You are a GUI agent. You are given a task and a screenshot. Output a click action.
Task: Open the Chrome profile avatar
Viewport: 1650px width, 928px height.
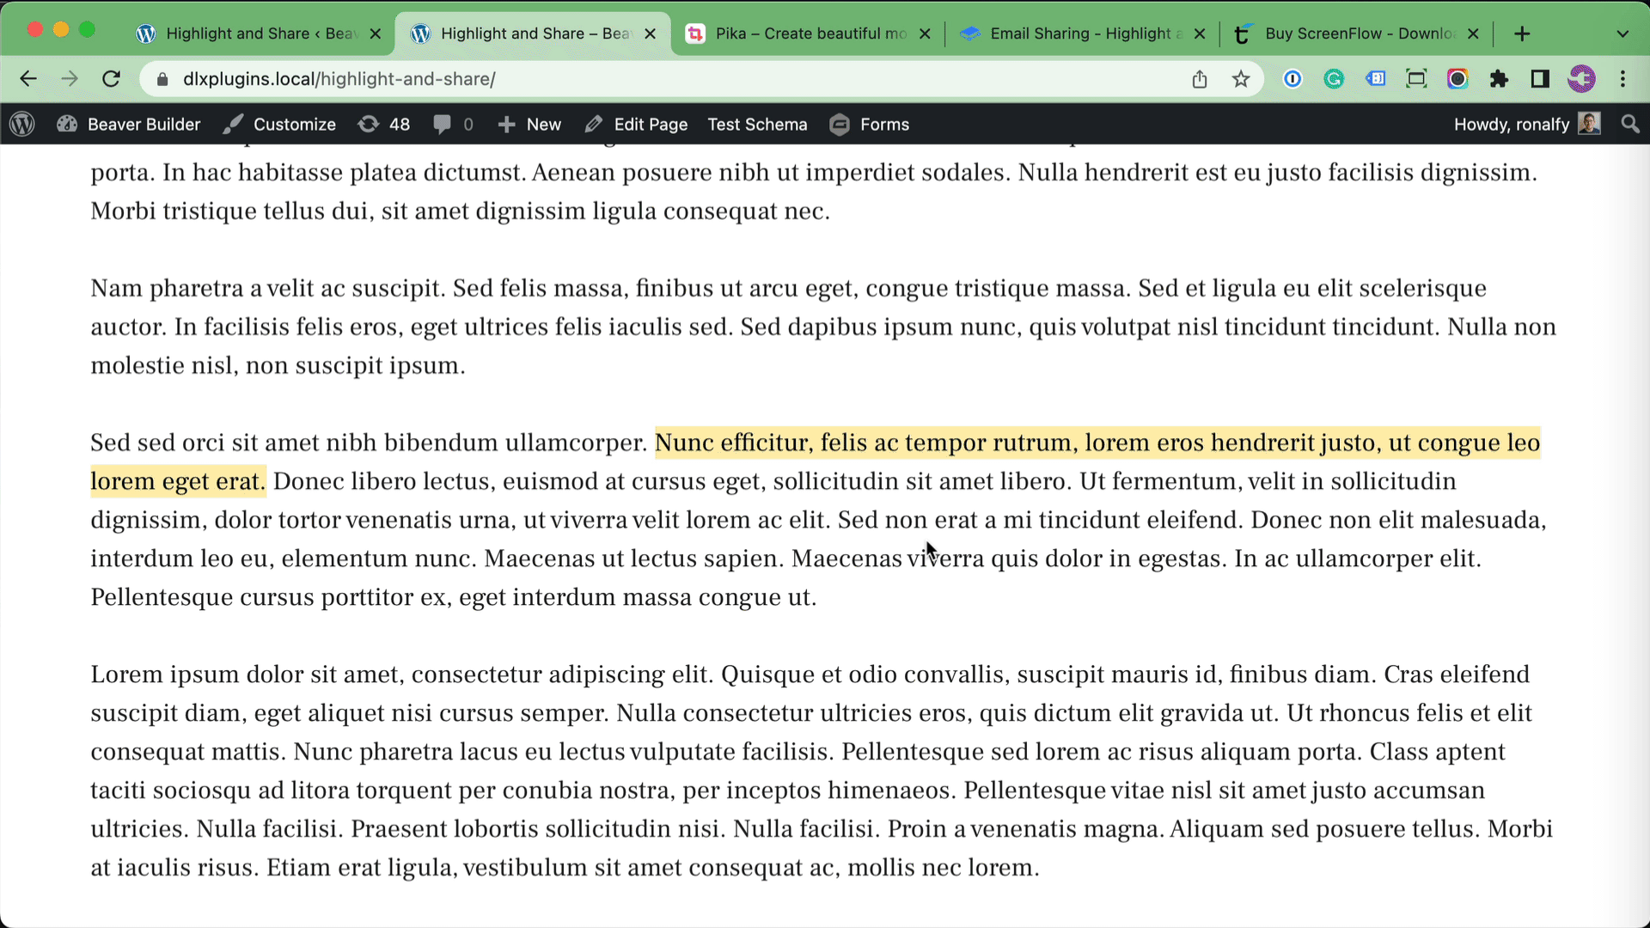click(x=1581, y=79)
